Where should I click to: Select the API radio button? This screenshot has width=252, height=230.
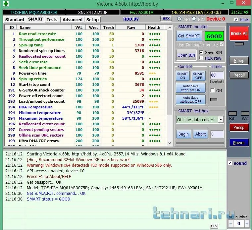pyautogui.click(x=179, y=19)
